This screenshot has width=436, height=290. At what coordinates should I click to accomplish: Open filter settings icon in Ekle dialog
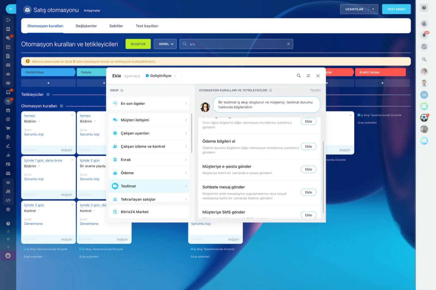tap(308, 76)
